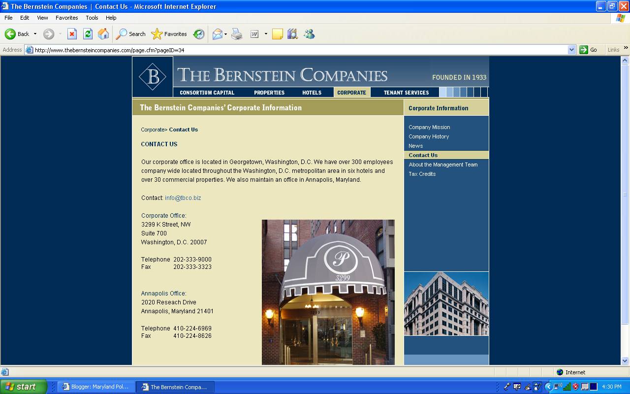The height and width of the screenshot is (394, 630).
Task: Select the Hotels nav tab
Action: point(312,93)
